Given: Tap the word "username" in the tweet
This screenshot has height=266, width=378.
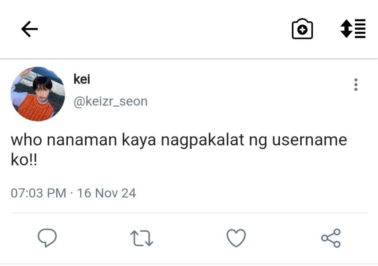Looking at the screenshot, I should (309, 140).
